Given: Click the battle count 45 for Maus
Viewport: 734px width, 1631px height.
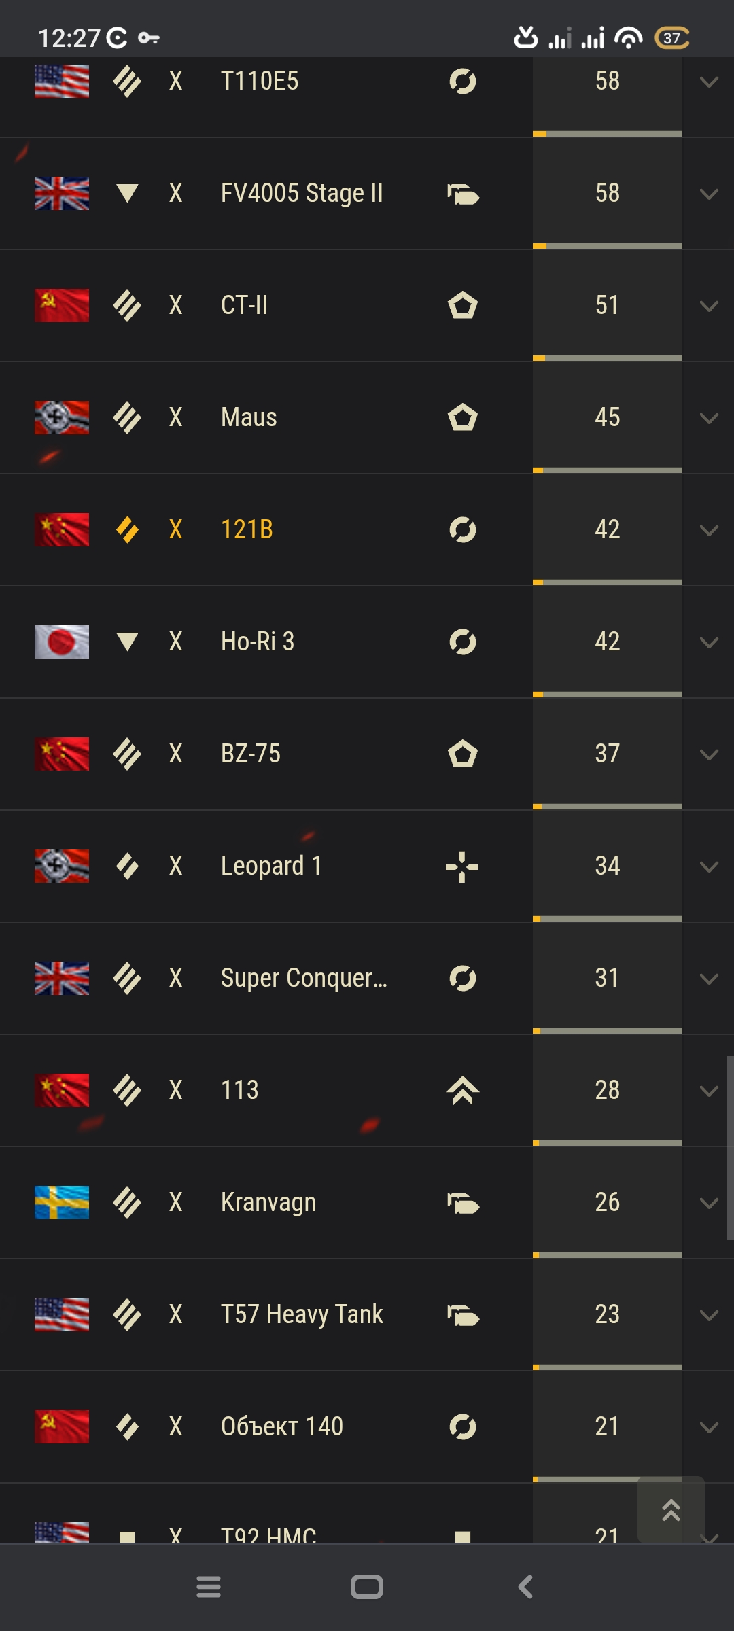Looking at the screenshot, I should point(607,417).
